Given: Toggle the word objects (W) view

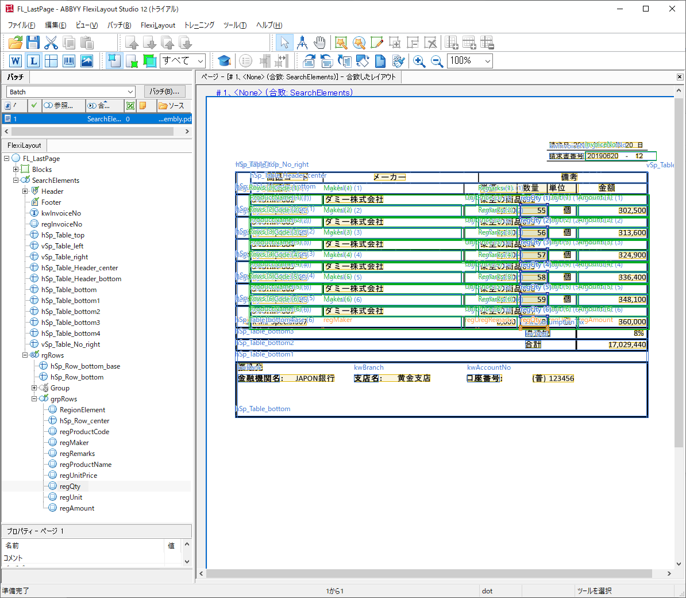Looking at the screenshot, I should [x=16, y=61].
